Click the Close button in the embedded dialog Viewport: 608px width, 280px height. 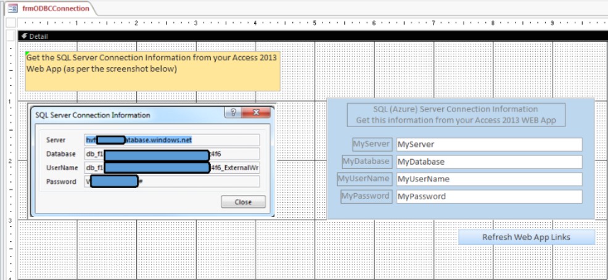(x=243, y=202)
